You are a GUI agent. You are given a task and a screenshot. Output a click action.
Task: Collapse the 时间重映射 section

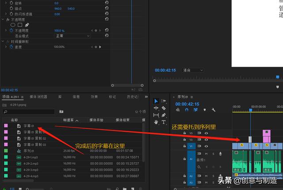point(3,41)
